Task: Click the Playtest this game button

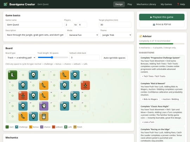Action: tap(162, 17)
